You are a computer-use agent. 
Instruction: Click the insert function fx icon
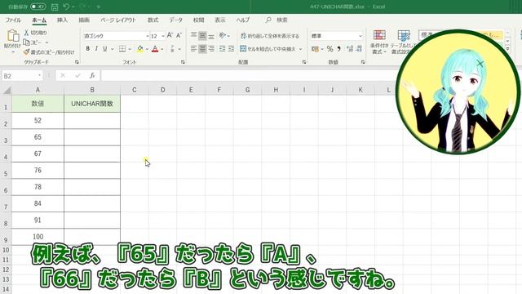coord(92,76)
